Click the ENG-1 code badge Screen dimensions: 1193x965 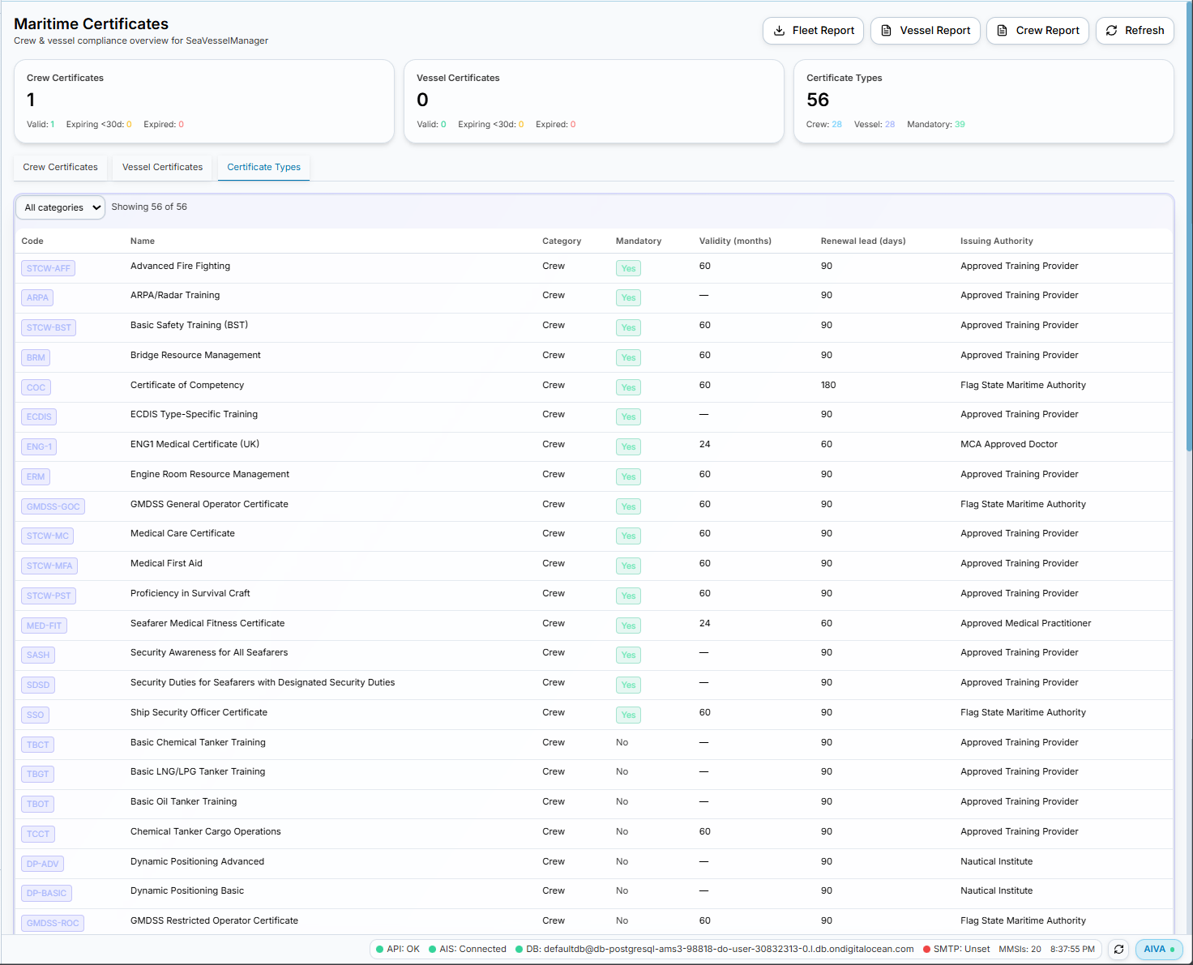point(39,446)
